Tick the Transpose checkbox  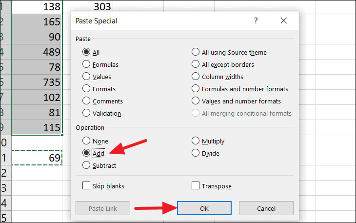coord(196,186)
